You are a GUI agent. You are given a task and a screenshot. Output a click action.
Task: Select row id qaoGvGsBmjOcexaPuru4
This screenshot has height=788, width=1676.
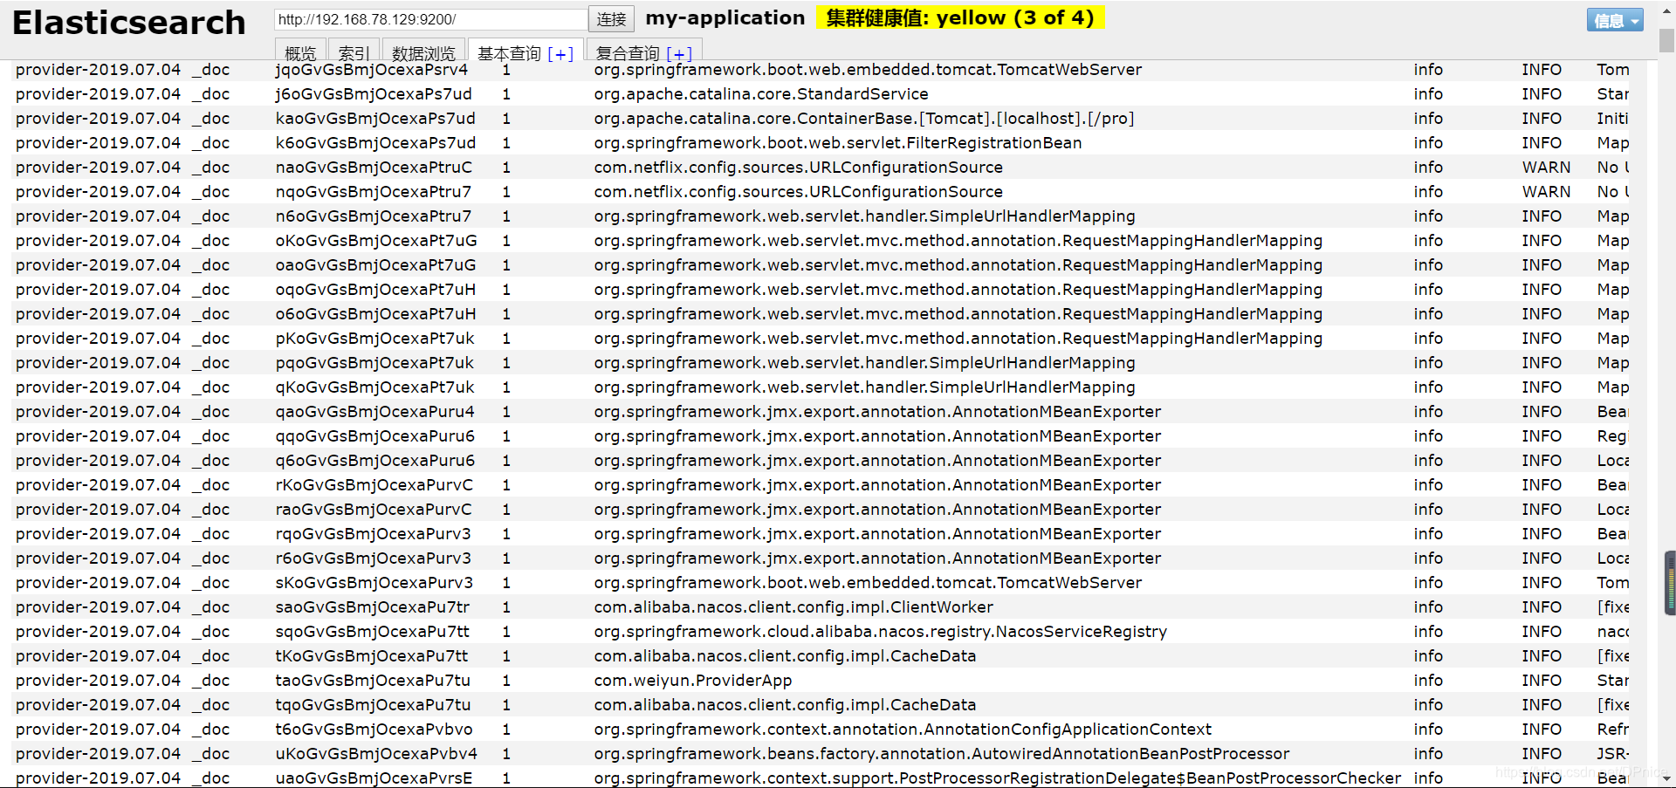pyautogui.click(x=375, y=412)
